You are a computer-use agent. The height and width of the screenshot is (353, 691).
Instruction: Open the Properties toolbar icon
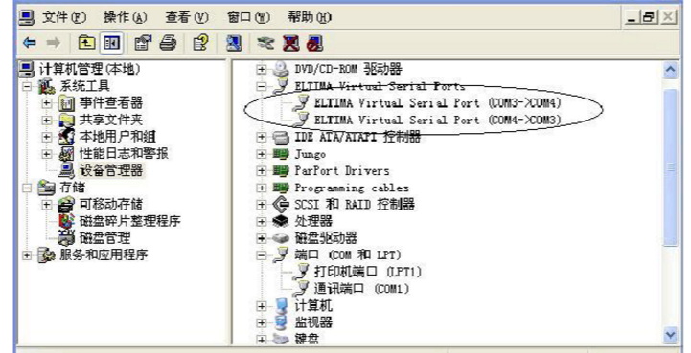[x=143, y=43]
